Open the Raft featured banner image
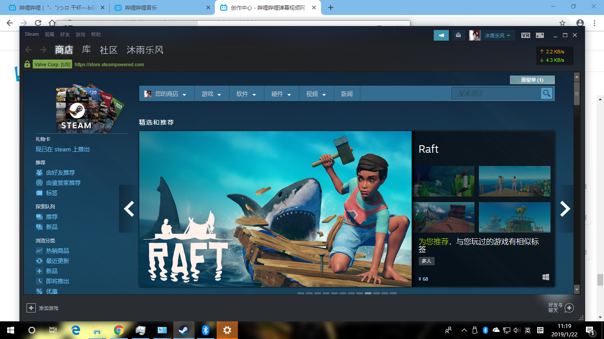This screenshot has height=339, width=604. pyautogui.click(x=275, y=209)
